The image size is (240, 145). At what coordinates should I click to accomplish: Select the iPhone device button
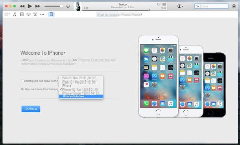click(x=51, y=15)
